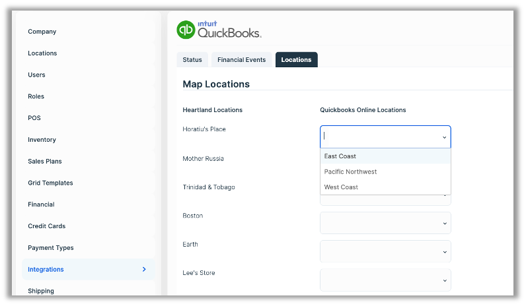The width and height of the screenshot is (526, 306).
Task: Go to Users in sidebar
Action: pos(36,75)
